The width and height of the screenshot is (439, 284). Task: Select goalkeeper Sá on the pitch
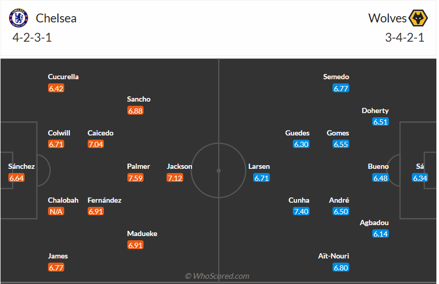[420, 167]
